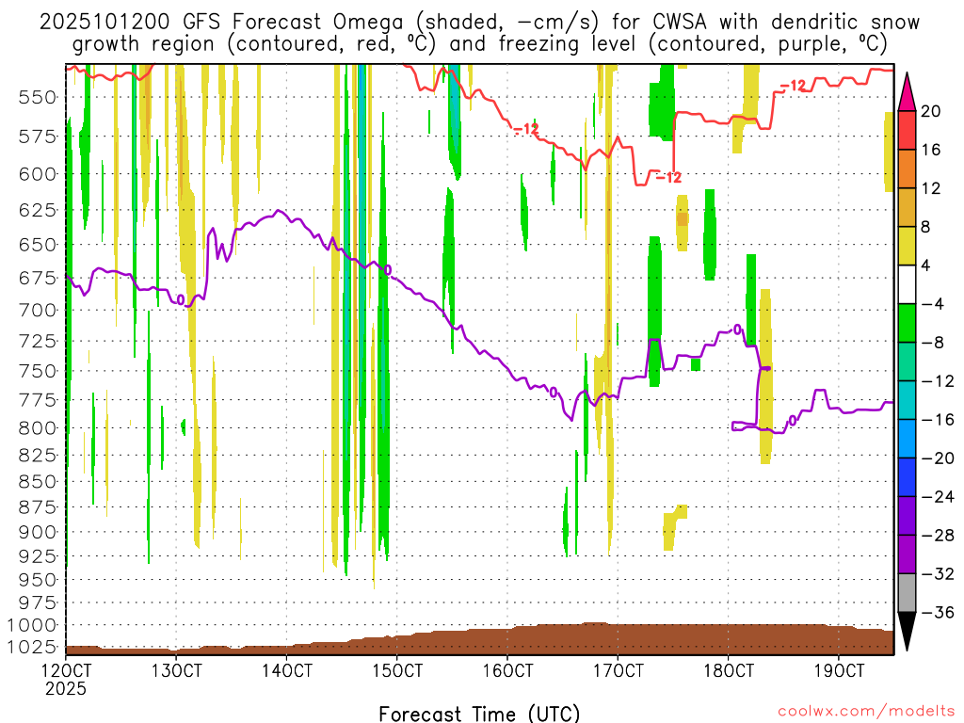
Task: Click the purple 0 contour label near 150CT
Action: (387, 270)
